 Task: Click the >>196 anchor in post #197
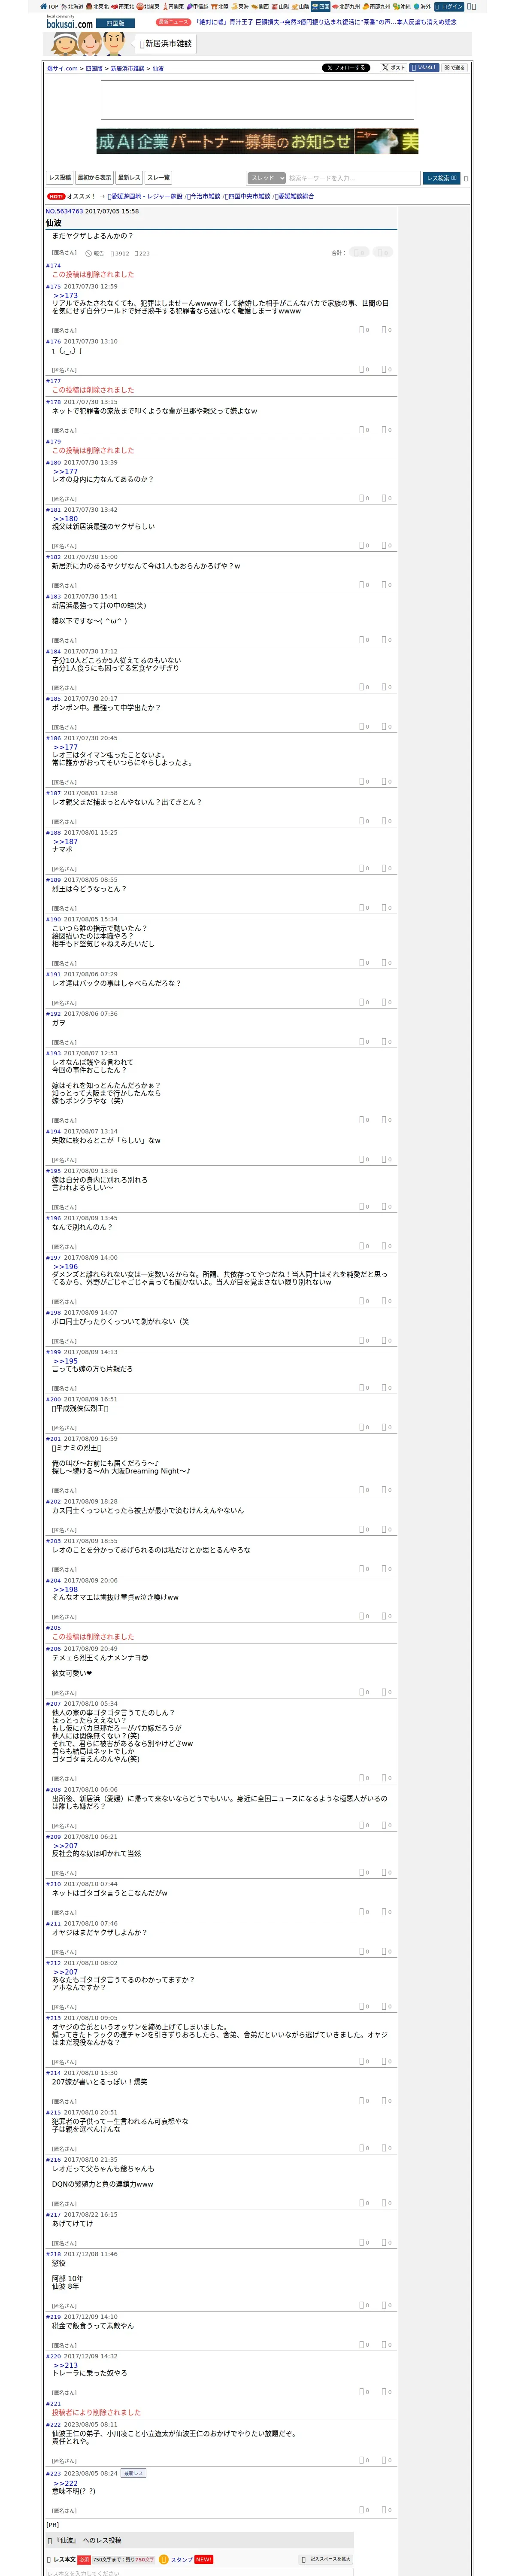65,1267
